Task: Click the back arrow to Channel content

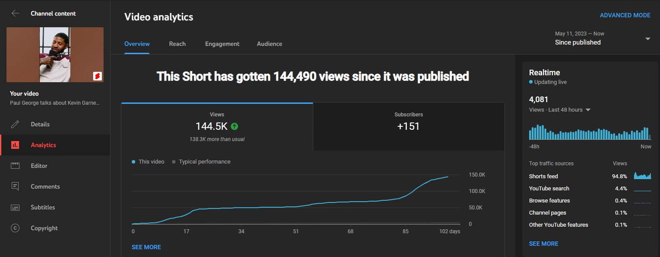Action: point(15,13)
